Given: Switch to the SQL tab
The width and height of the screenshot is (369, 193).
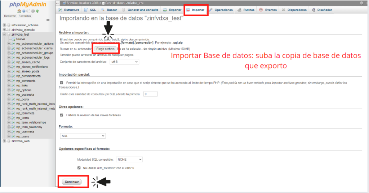Looking at the screenshot, I should tap(90, 10).
